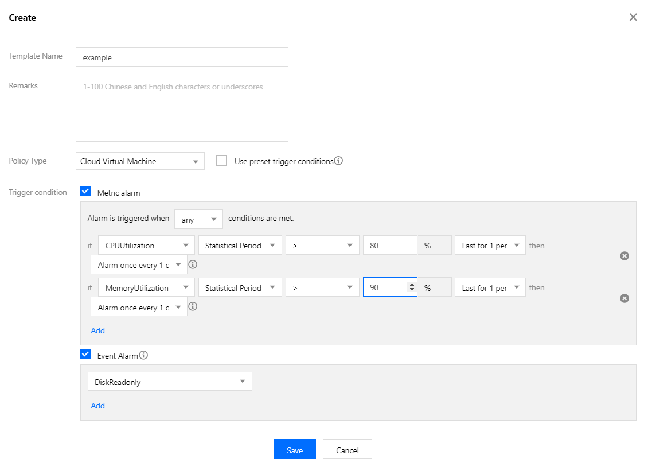Click inside the Template Name field
This screenshot has width=648, height=467.
(x=182, y=57)
